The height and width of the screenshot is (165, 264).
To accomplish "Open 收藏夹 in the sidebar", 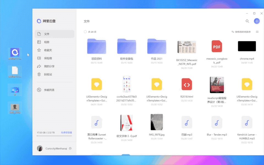I will 48,50.
